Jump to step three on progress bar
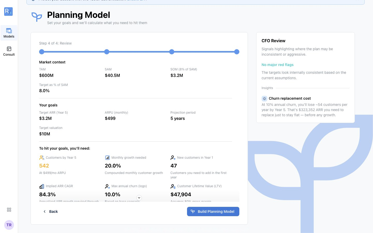373x233 pixels. [x=172, y=52]
